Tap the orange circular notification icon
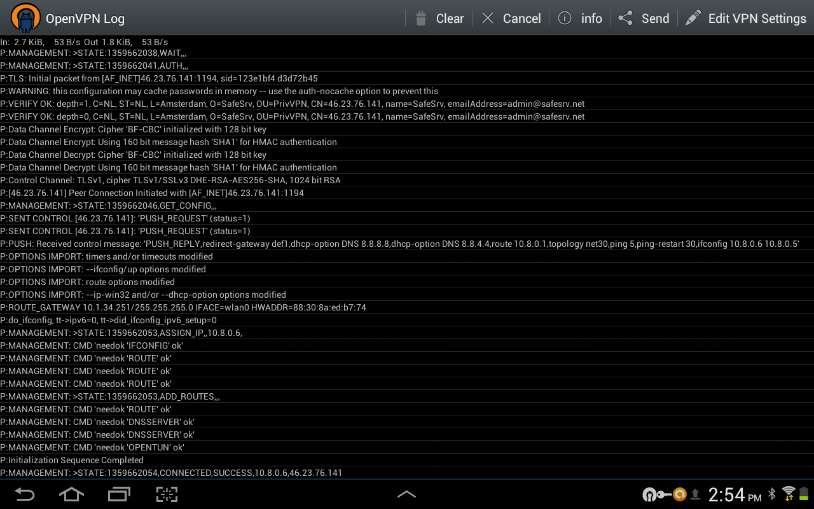Viewport: 814px width, 509px height. [x=680, y=494]
